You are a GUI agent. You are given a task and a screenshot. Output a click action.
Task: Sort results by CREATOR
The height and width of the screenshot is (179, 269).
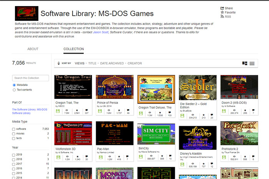pyautogui.click(x=134, y=63)
